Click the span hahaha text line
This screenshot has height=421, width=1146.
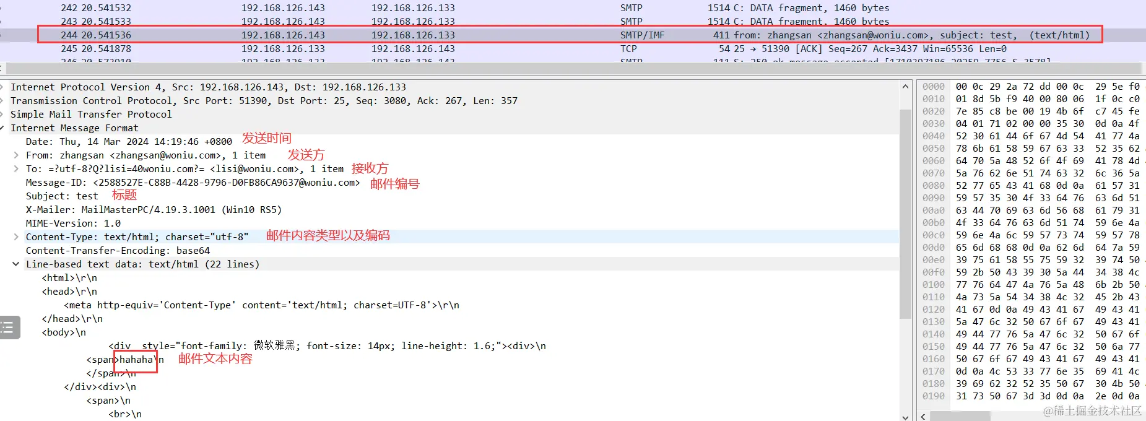(x=125, y=359)
